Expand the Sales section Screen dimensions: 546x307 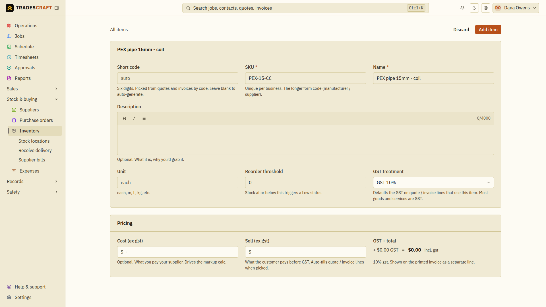click(x=32, y=89)
